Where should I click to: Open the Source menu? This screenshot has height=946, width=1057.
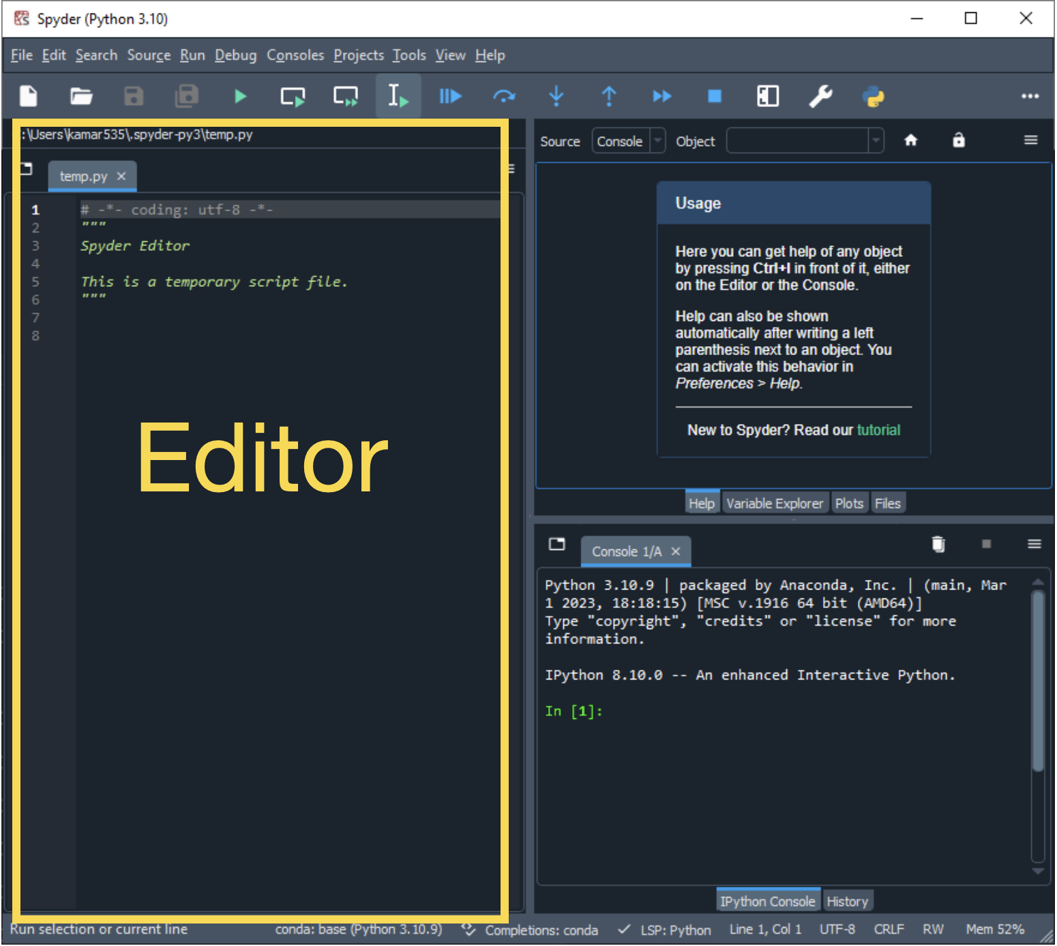coord(149,55)
